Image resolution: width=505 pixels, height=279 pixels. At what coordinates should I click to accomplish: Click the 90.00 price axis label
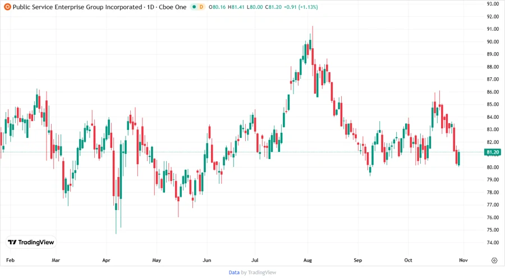[x=493, y=41]
